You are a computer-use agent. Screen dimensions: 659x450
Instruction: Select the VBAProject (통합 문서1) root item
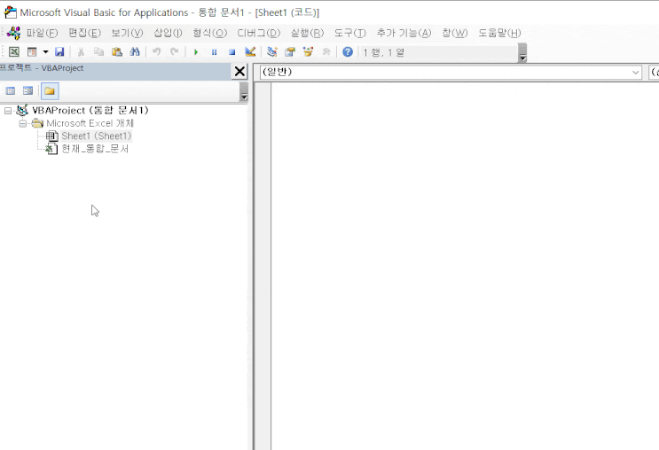coord(90,111)
